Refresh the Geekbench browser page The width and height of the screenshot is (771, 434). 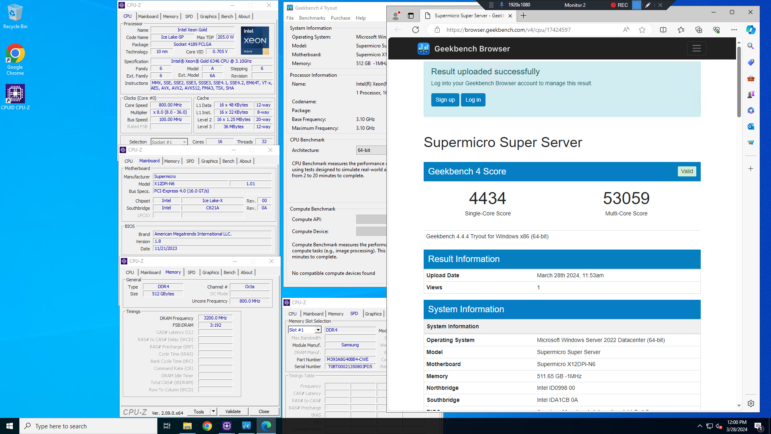[x=416, y=30]
